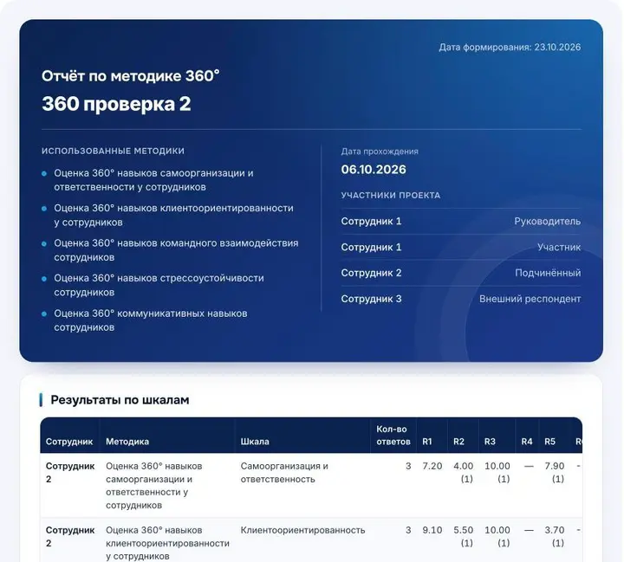The image size is (624, 562).
Task: Click the scale cell "Самоорганизация и ответственность"
Action: [x=284, y=472]
